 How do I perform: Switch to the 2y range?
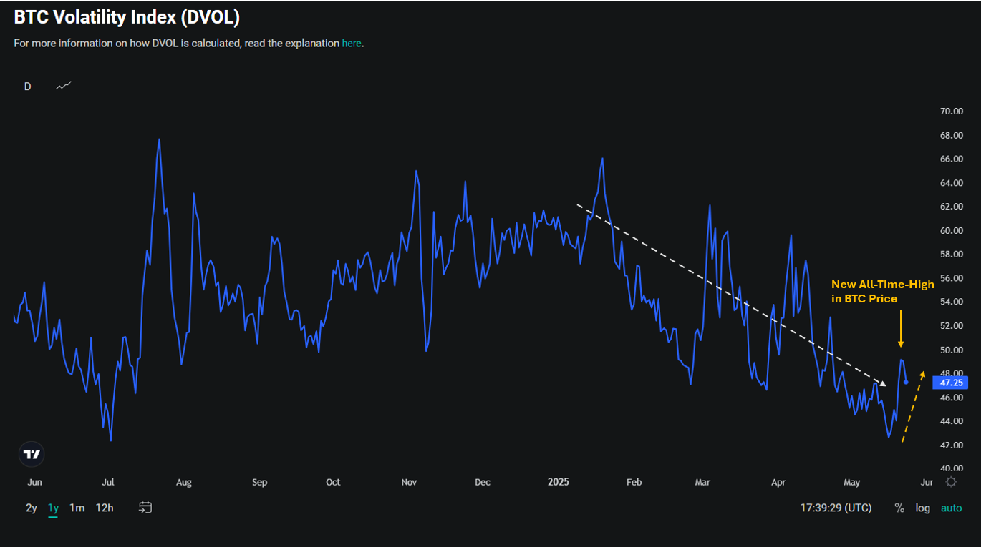[x=32, y=508]
